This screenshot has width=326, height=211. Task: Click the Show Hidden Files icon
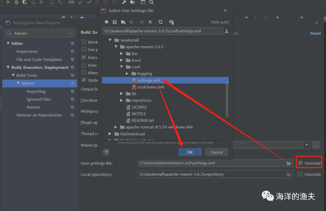(171, 22)
